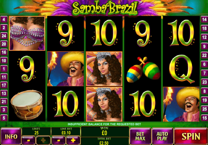Click the Total Bet £2.50 display

coord(105,141)
